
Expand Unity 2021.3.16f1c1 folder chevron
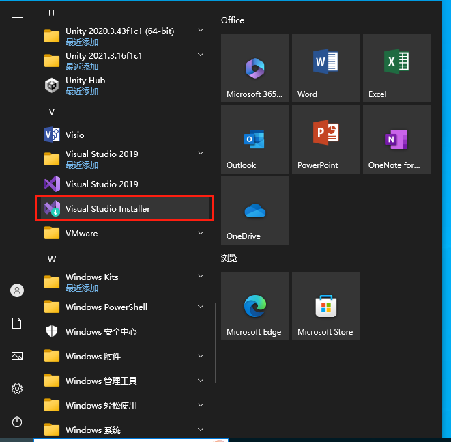pyautogui.click(x=201, y=55)
